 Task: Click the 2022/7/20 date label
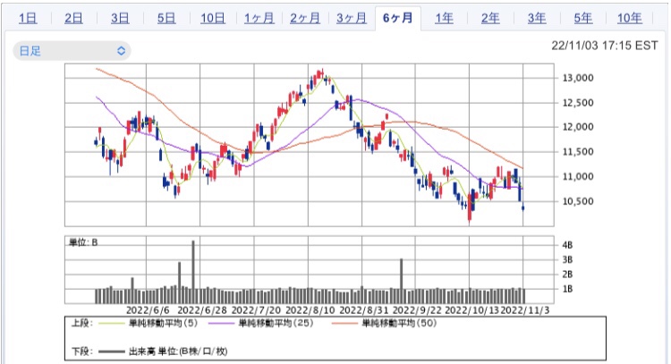256,310
